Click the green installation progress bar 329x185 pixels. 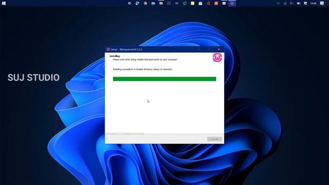click(x=164, y=79)
